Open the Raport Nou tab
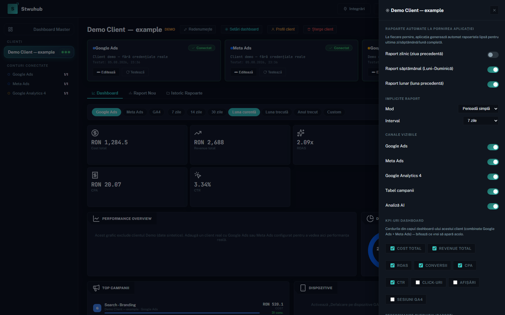Viewport: 505px width, 315px height. click(142, 93)
